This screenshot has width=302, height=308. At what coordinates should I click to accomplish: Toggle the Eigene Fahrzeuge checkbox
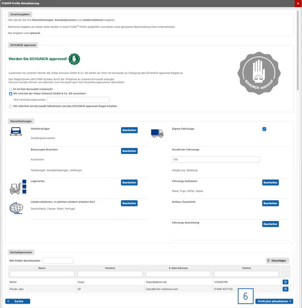pos(264,129)
